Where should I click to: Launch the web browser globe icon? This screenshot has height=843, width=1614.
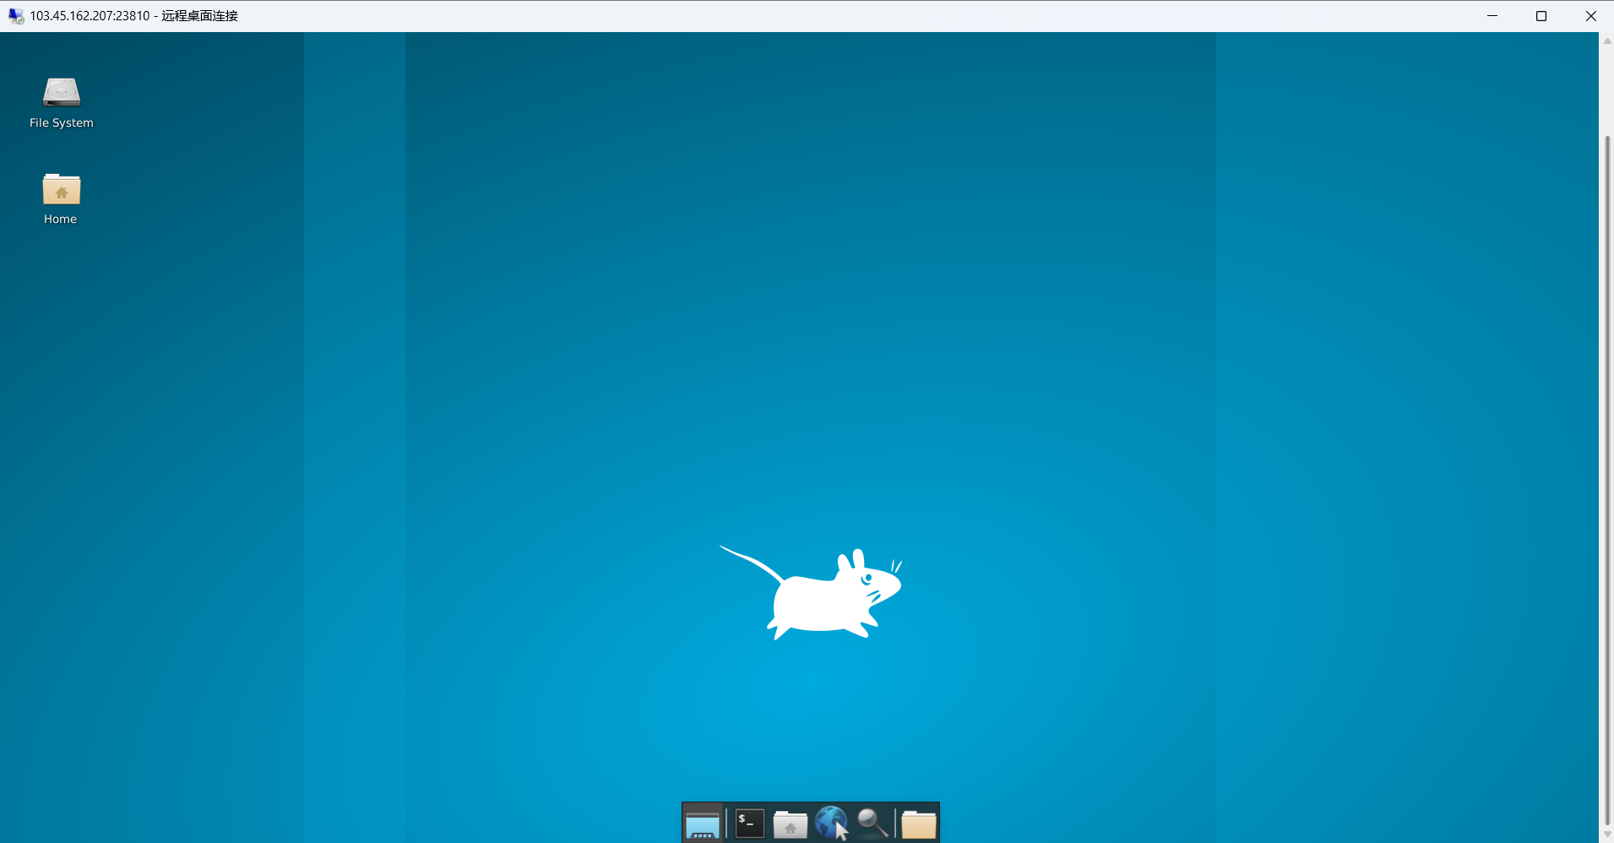(x=831, y=823)
